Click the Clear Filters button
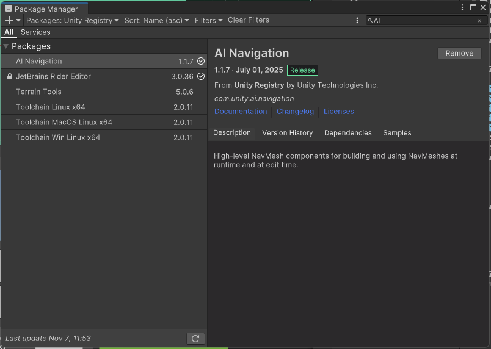The height and width of the screenshot is (349, 491). [x=249, y=20]
